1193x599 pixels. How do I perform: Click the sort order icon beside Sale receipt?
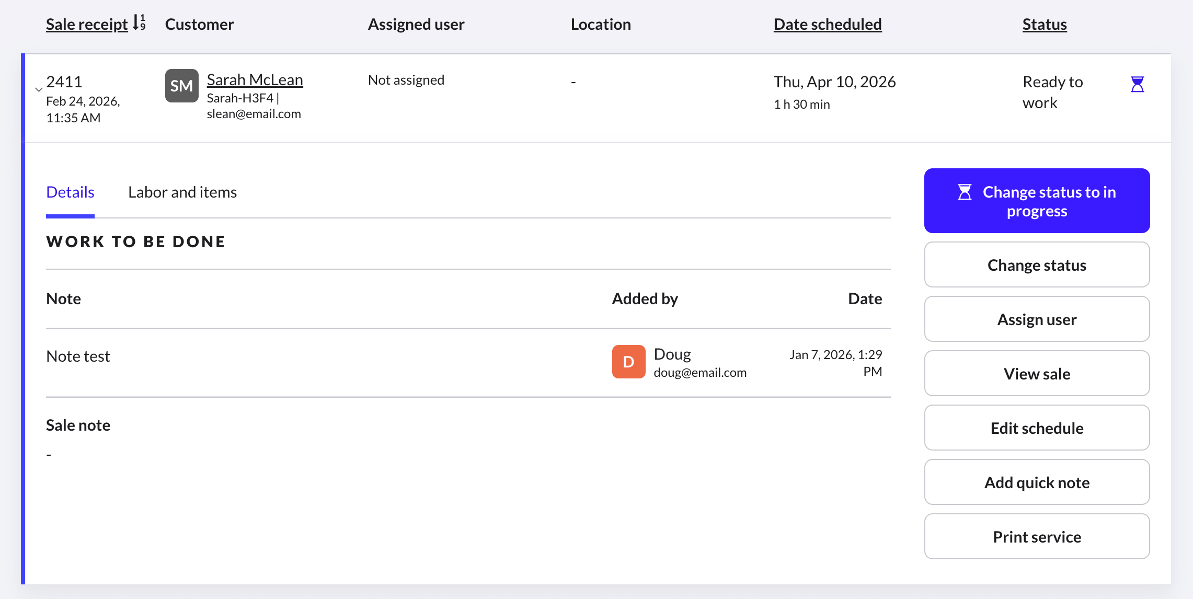(139, 23)
